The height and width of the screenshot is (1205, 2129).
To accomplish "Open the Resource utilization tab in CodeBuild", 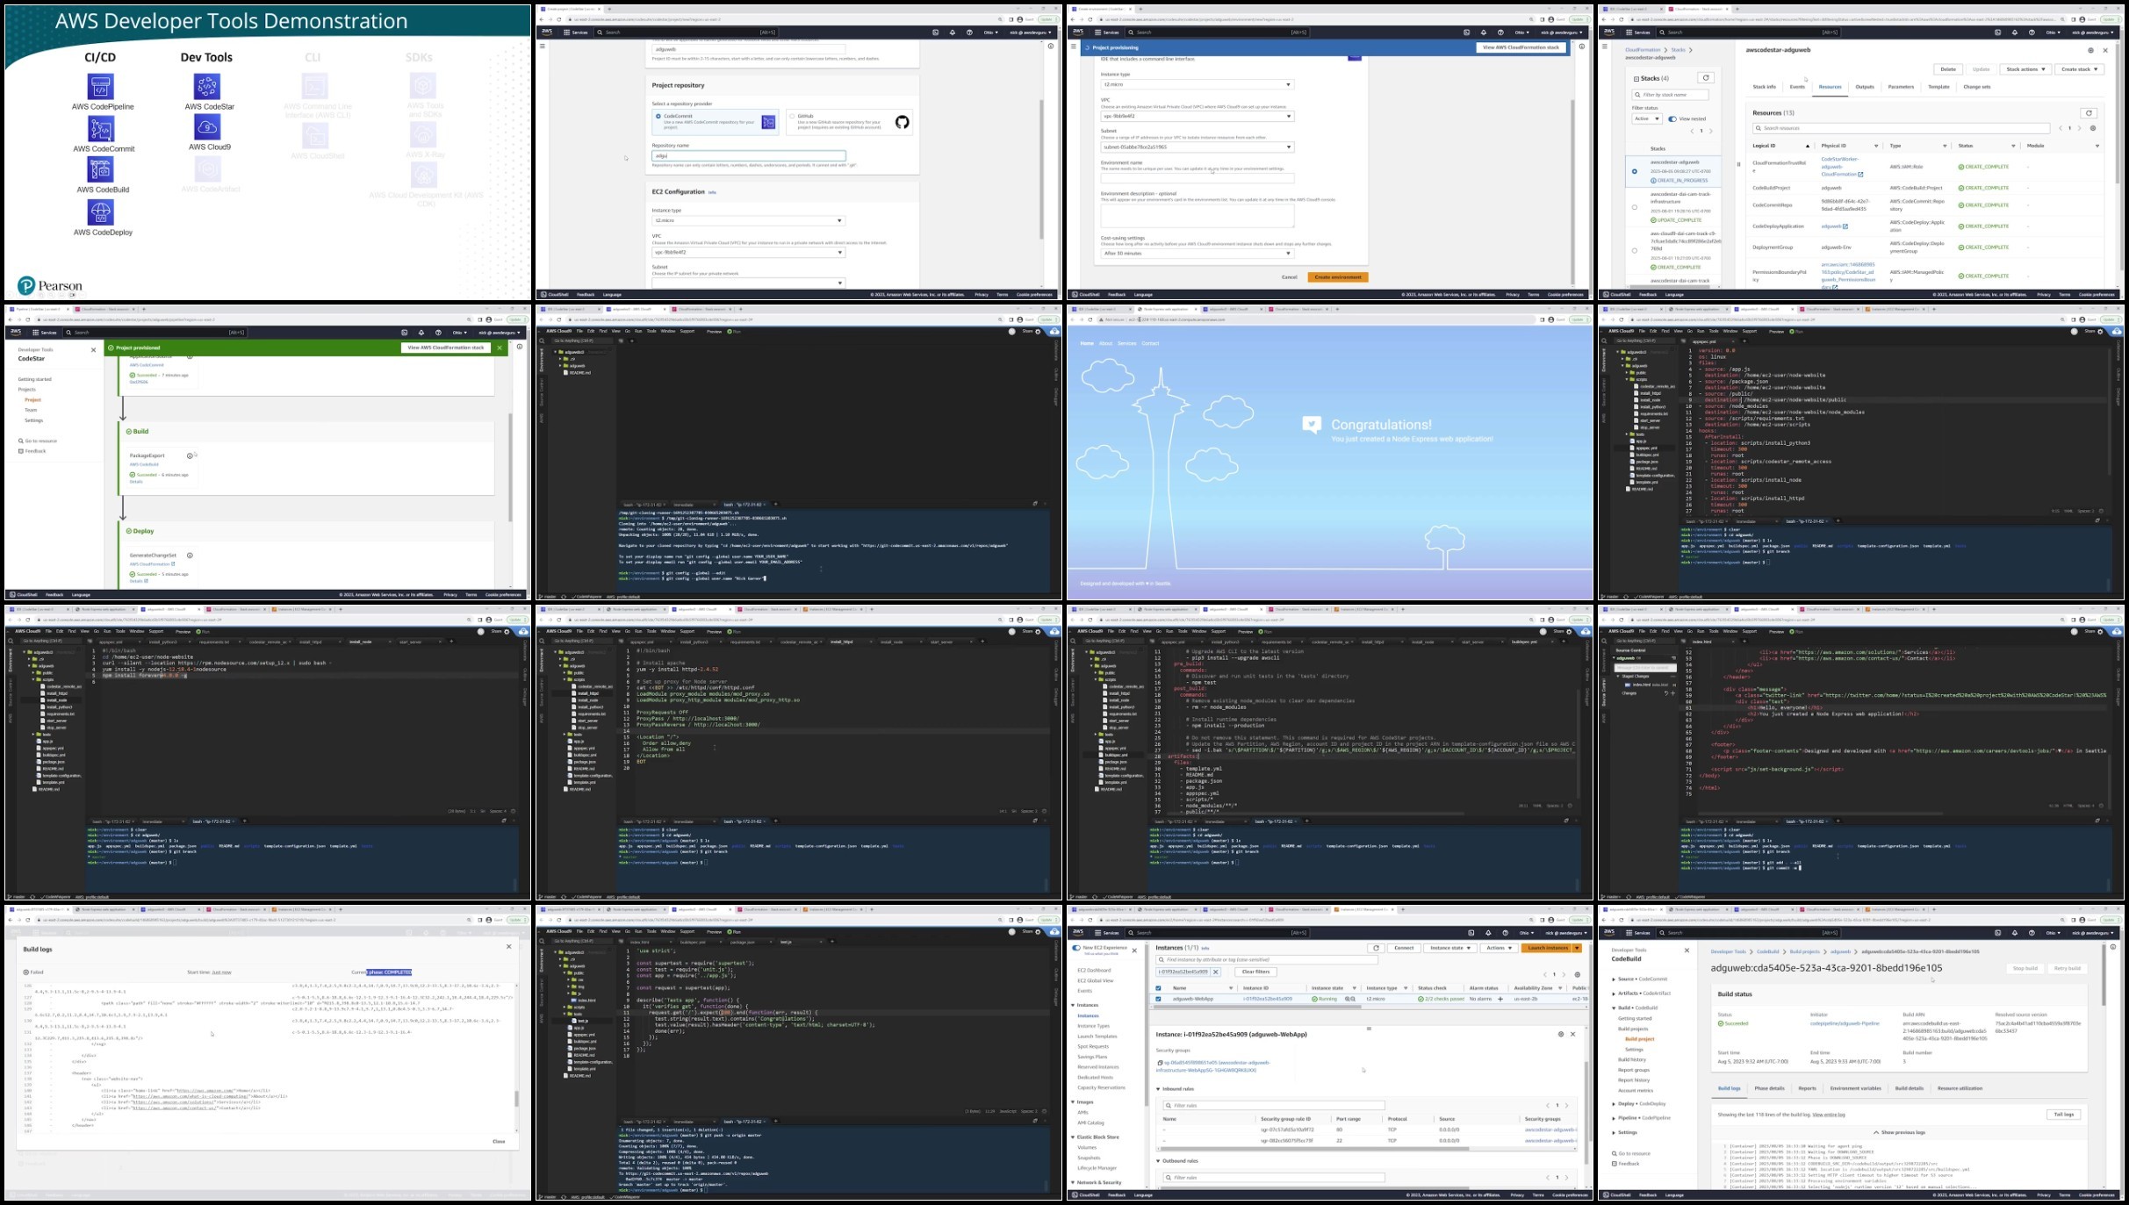I will 1960,1088.
